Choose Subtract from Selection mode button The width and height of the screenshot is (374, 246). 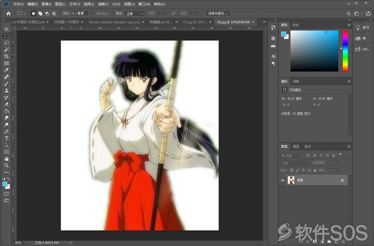point(47,13)
